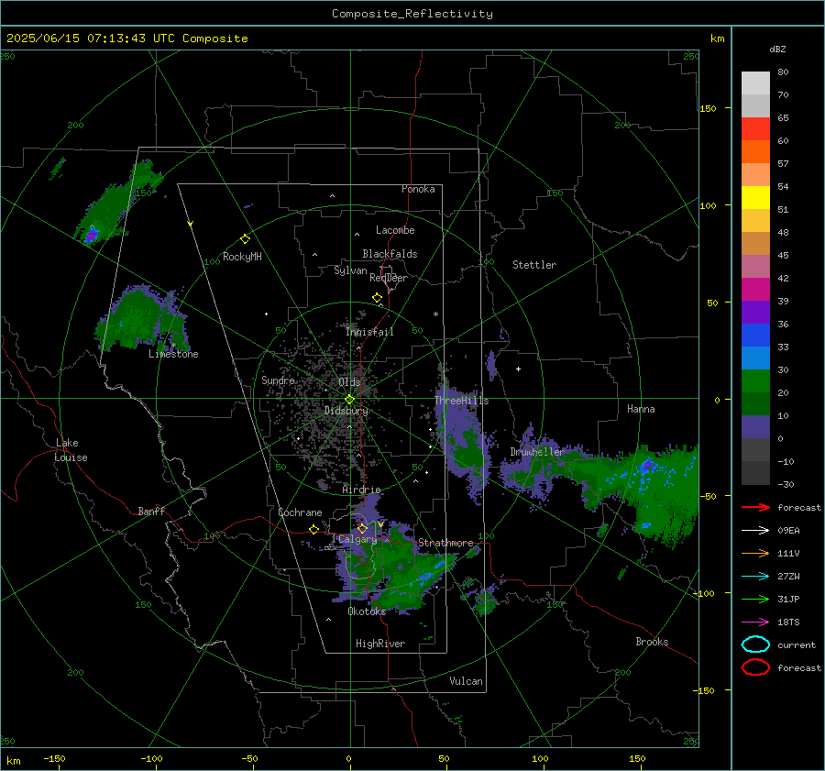This screenshot has width=825, height=771.
Task: Click the red 'forecast' ellipse legend icon
Action: [755, 667]
